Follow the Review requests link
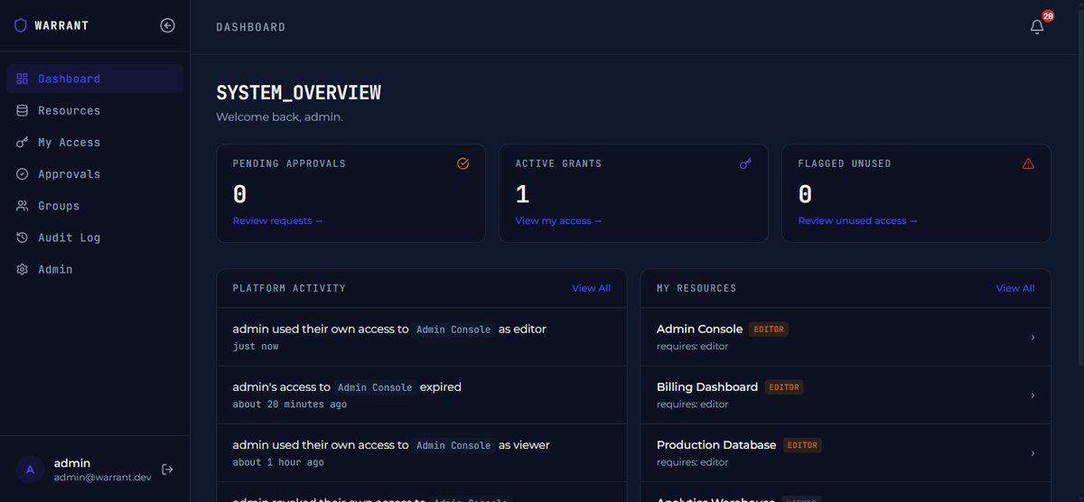Screen dimensions: 1084x502 click(x=277, y=220)
